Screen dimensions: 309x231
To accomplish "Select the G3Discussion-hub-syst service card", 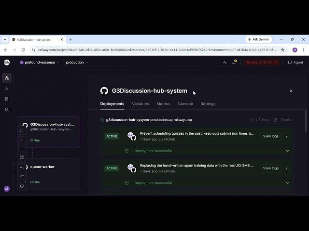I will pos(48,132).
